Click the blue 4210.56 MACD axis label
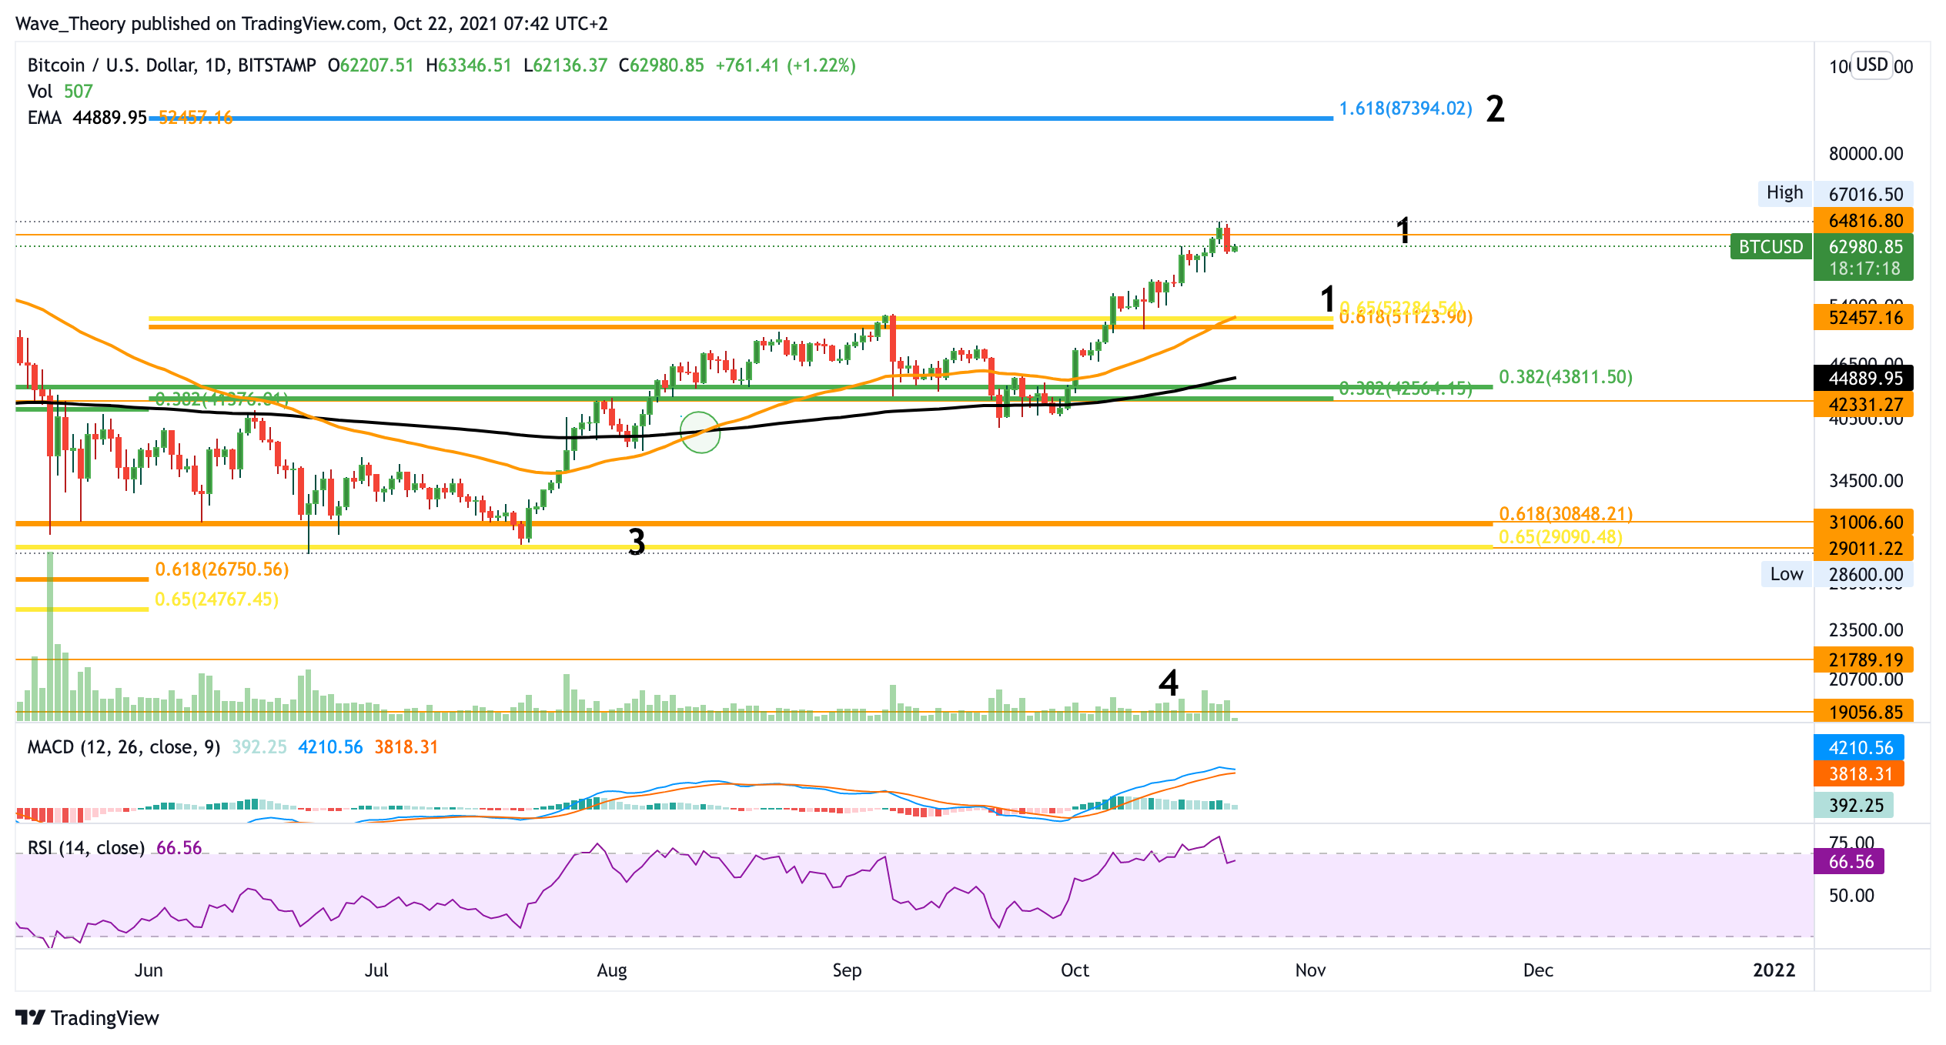This screenshot has width=1946, height=1045. [x=1859, y=747]
